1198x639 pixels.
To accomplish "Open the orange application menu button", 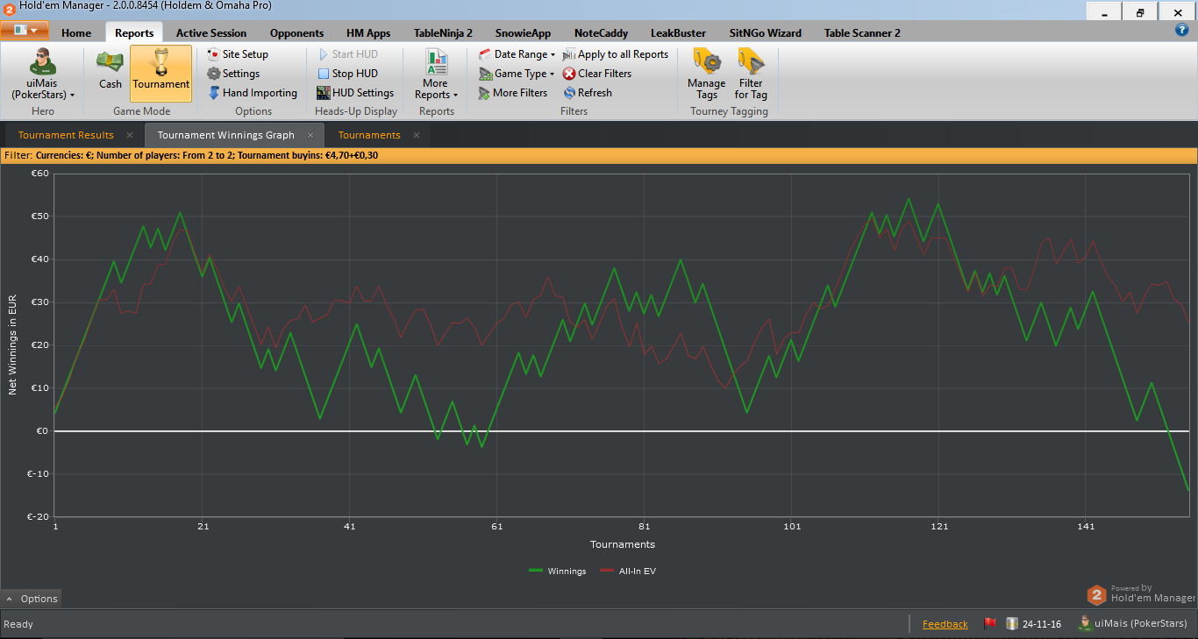I will click(x=25, y=31).
